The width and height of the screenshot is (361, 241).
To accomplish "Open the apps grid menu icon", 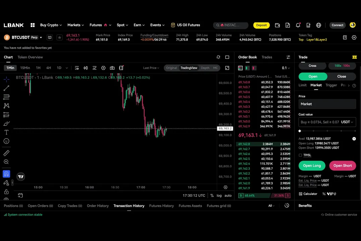I will (33, 25).
